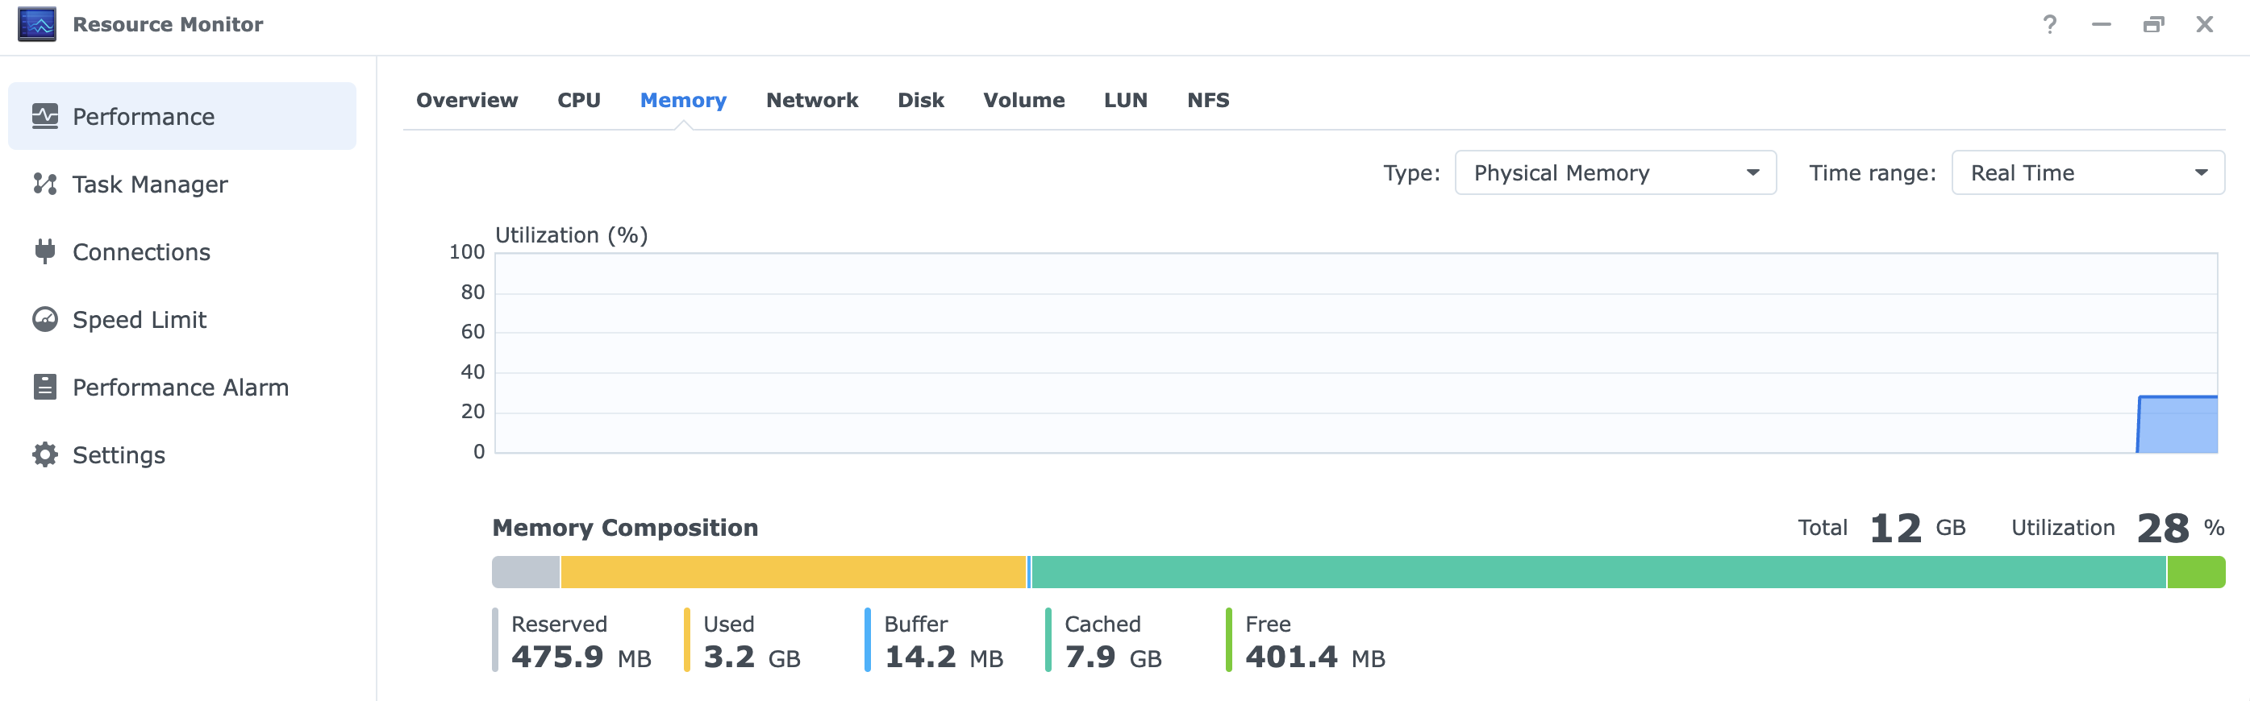Select the Speed Limit gauge icon
Screen dimensions: 2250x701
[x=44, y=320]
